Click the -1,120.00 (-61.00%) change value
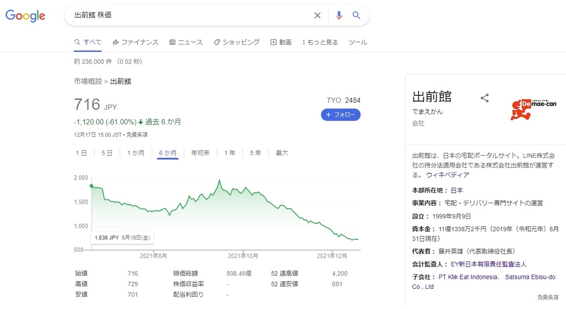The height and width of the screenshot is (309, 566). (105, 122)
